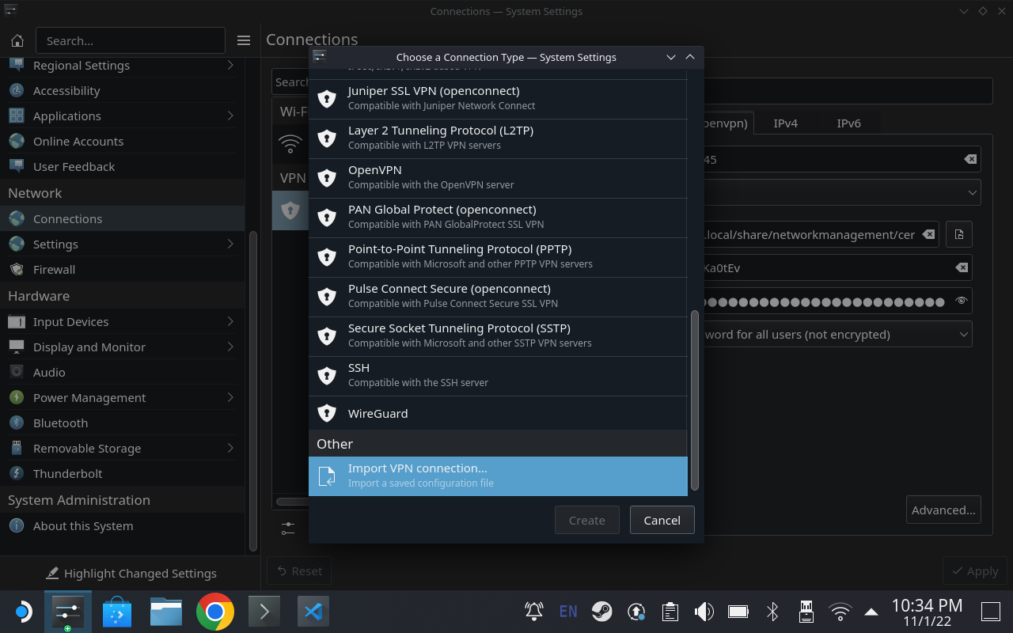Select Layer 2 Tunneling Protocol (L2TP)
This screenshot has width=1013, height=633.
pyautogui.click(x=498, y=138)
